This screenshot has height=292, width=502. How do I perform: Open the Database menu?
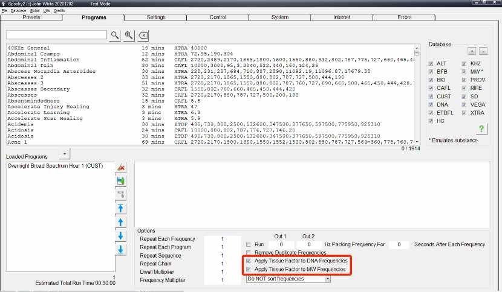[x=18, y=11]
